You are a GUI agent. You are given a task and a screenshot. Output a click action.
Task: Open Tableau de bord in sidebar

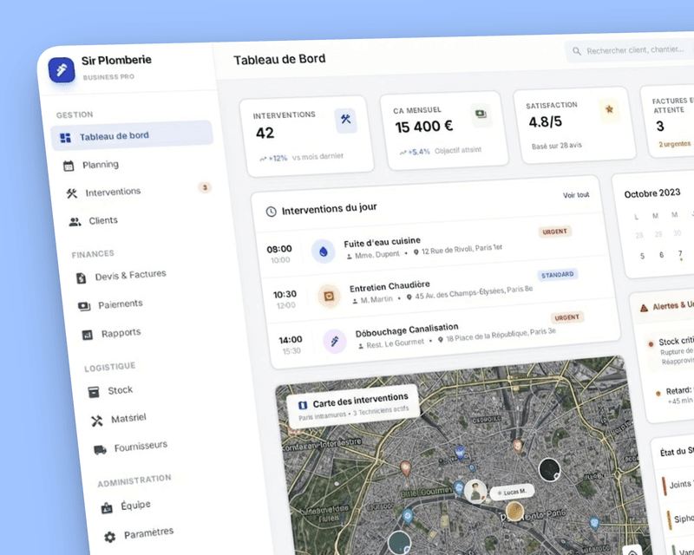click(x=114, y=136)
